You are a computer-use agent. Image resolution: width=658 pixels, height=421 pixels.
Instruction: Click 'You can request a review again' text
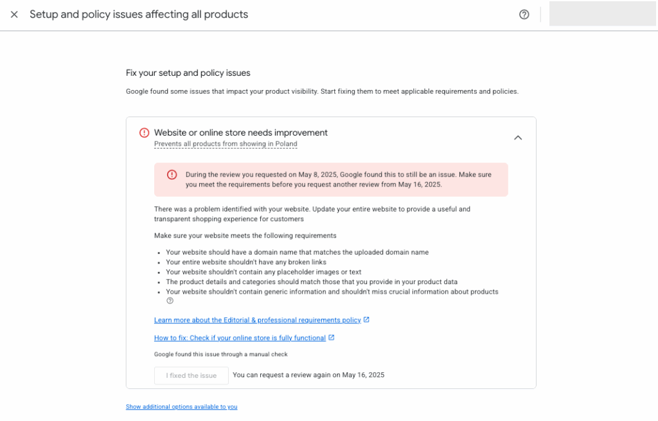[308, 375]
